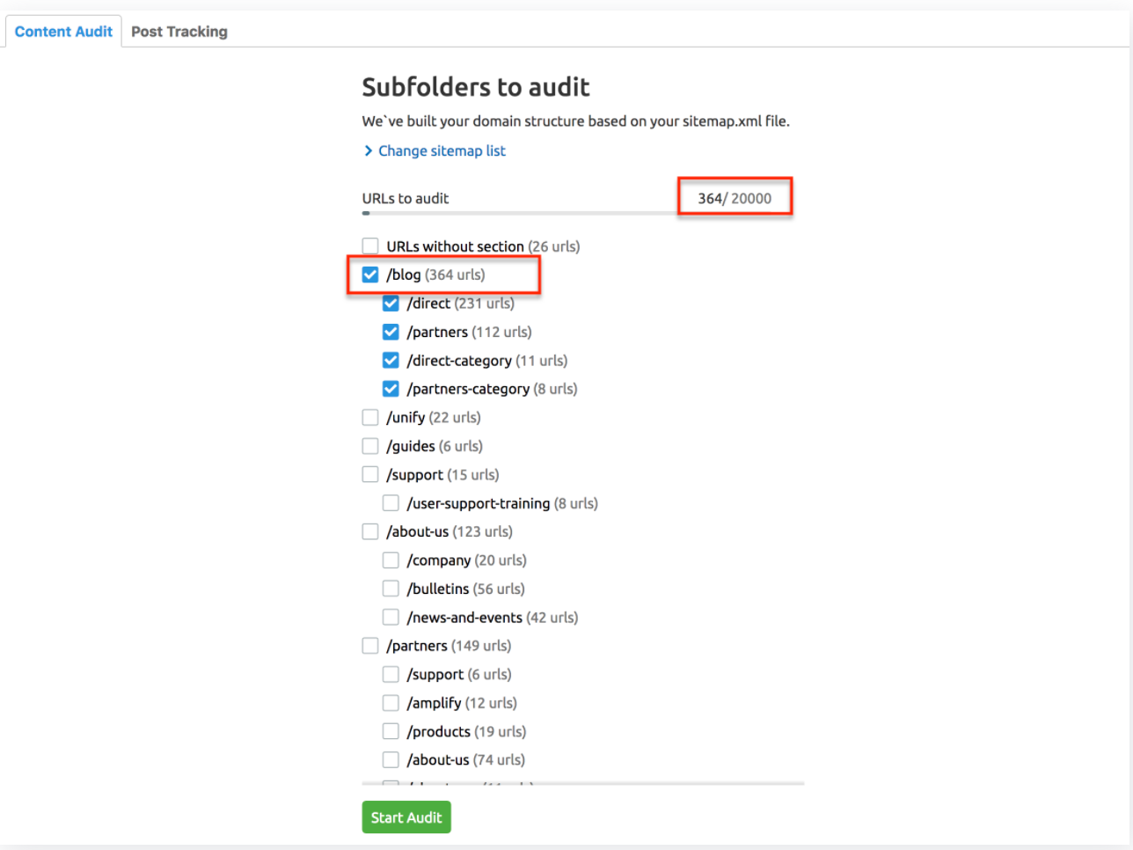Select the Content Audit tab
1133x850 pixels.
tap(62, 31)
